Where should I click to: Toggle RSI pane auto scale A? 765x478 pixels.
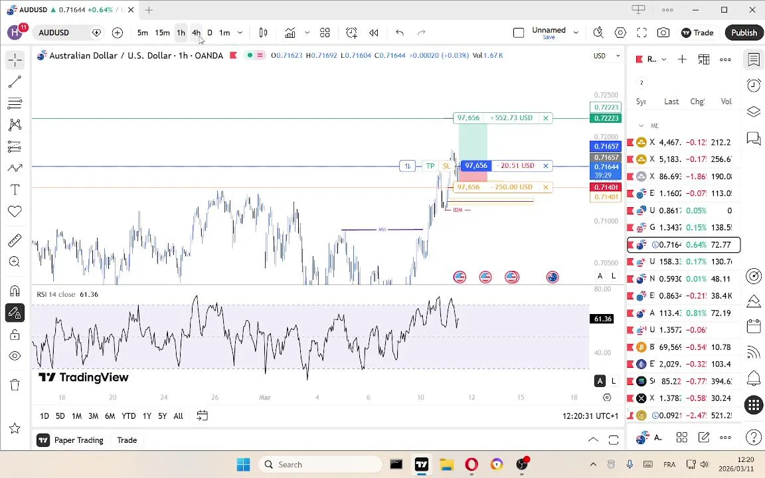pos(600,381)
